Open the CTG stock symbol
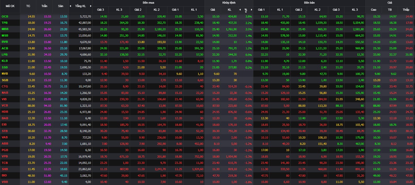This screenshot has height=185, width=415. pyautogui.click(x=5, y=86)
